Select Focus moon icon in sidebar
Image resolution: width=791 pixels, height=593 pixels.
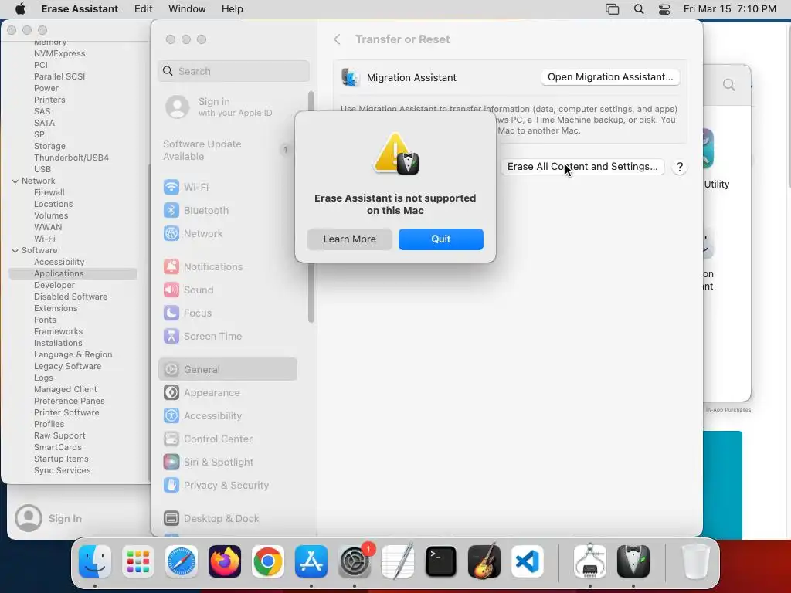[171, 313]
